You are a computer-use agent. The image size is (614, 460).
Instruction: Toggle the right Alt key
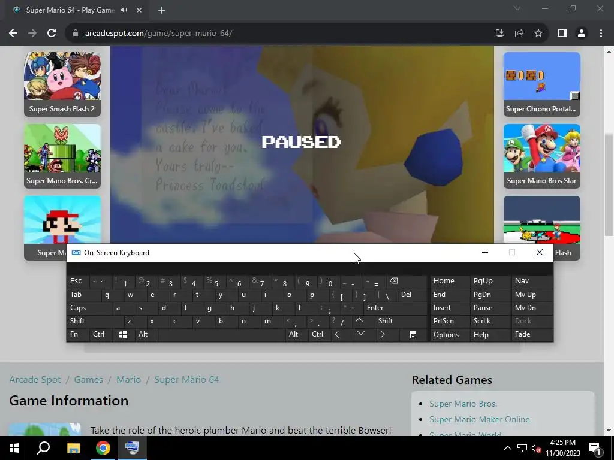pos(297,335)
